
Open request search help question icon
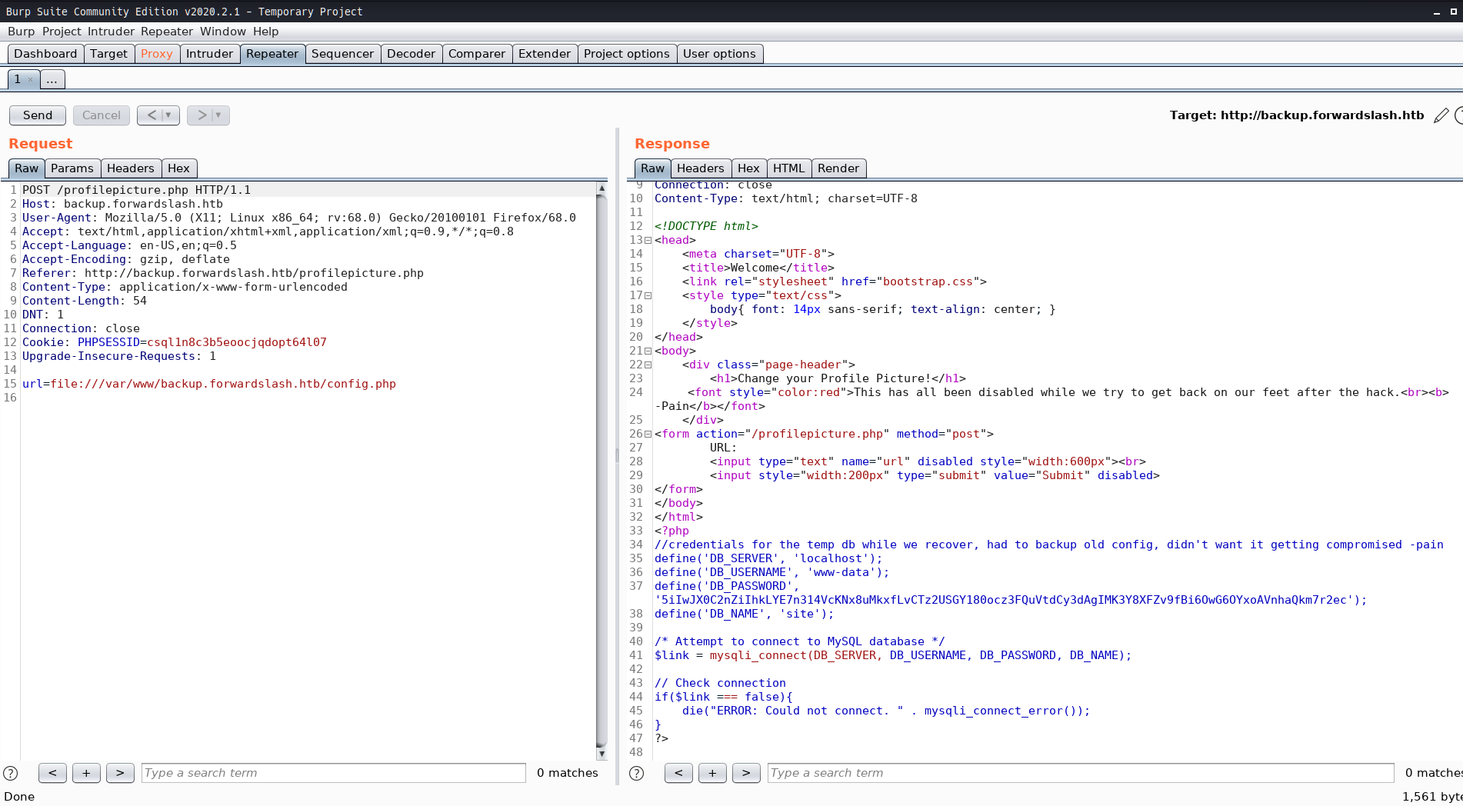11,773
